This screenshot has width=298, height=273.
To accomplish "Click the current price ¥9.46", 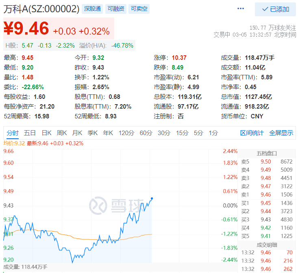I will point(26,28).
